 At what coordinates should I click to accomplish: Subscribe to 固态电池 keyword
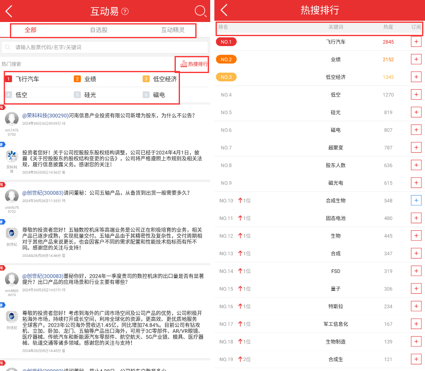pos(416,218)
